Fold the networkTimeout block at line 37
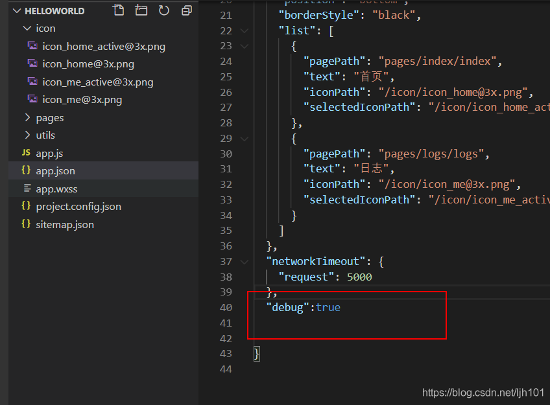This screenshot has width=550, height=405. (x=245, y=262)
